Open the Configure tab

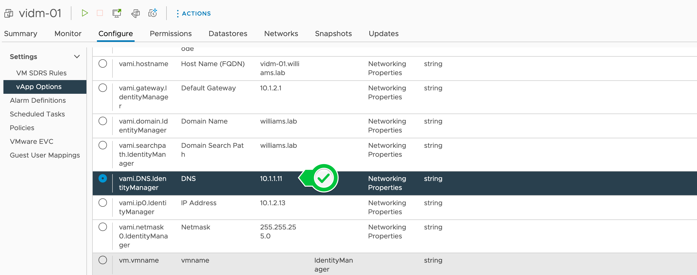coord(116,33)
